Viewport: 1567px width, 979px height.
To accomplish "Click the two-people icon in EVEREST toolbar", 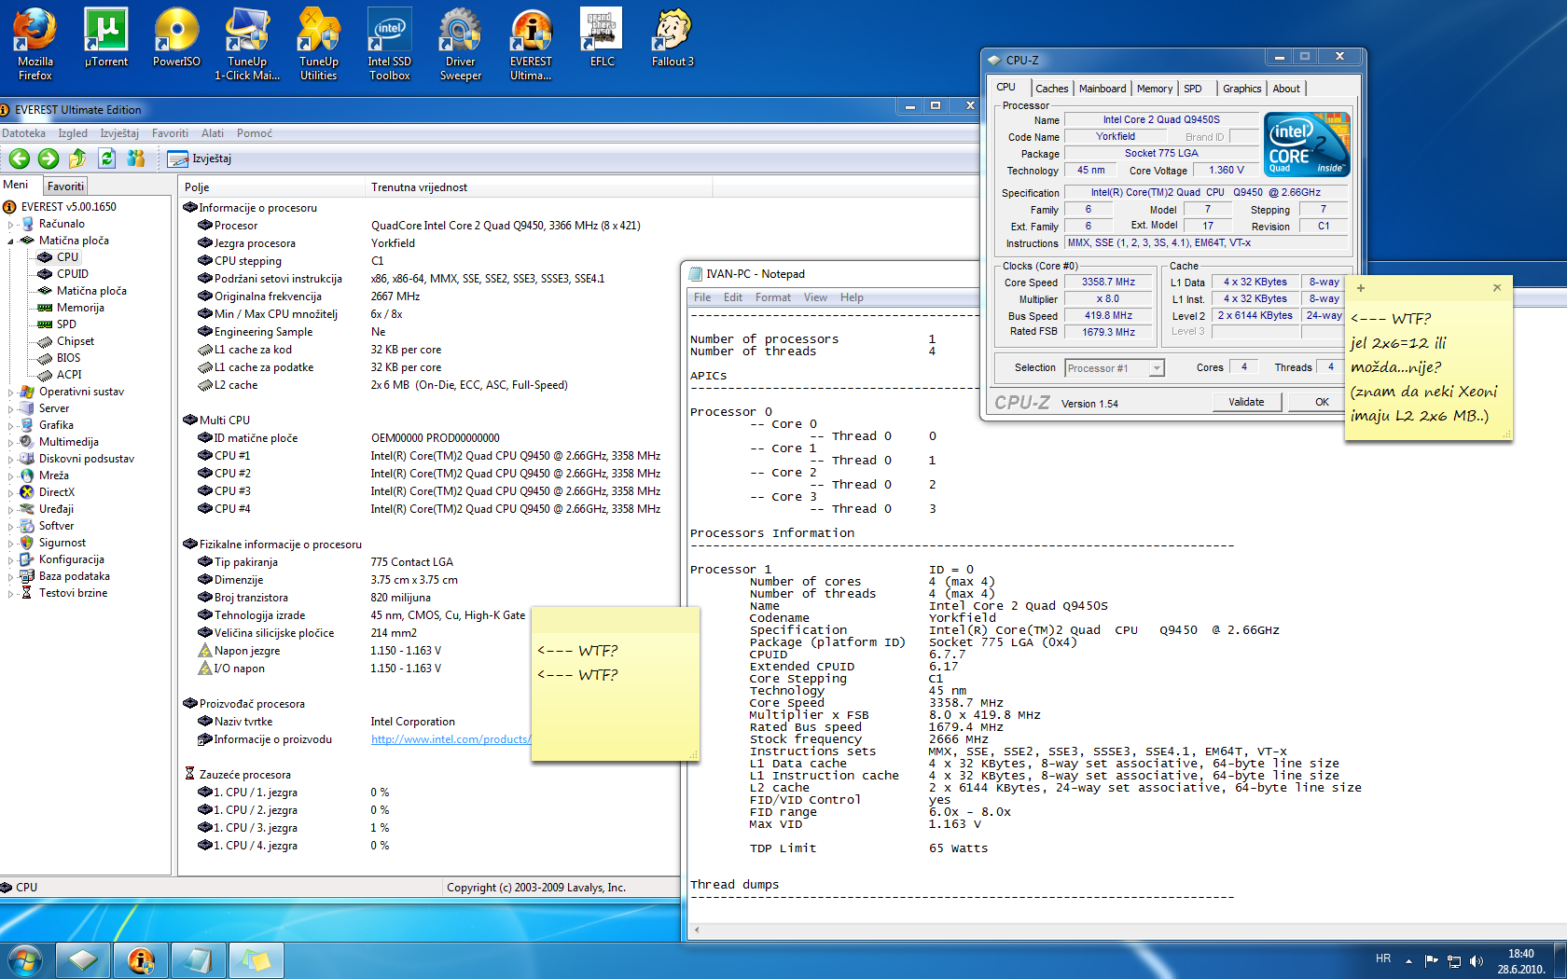I will pyautogui.click(x=136, y=159).
